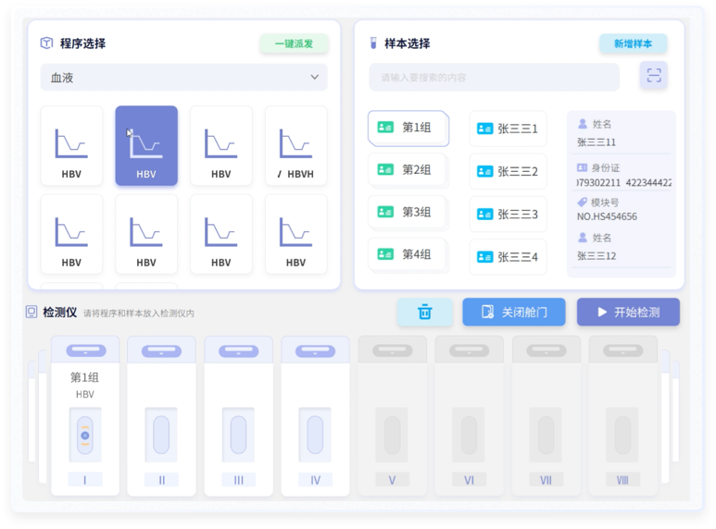
Task: Click the 一键派发 button
Action: coord(294,43)
